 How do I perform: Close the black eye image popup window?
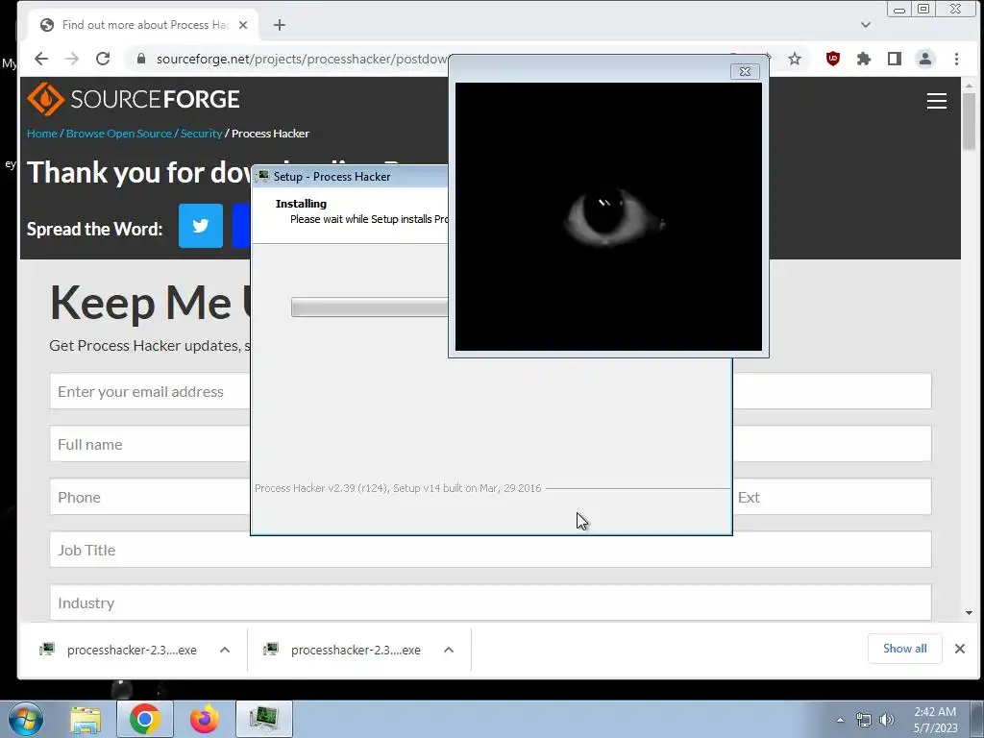click(745, 71)
